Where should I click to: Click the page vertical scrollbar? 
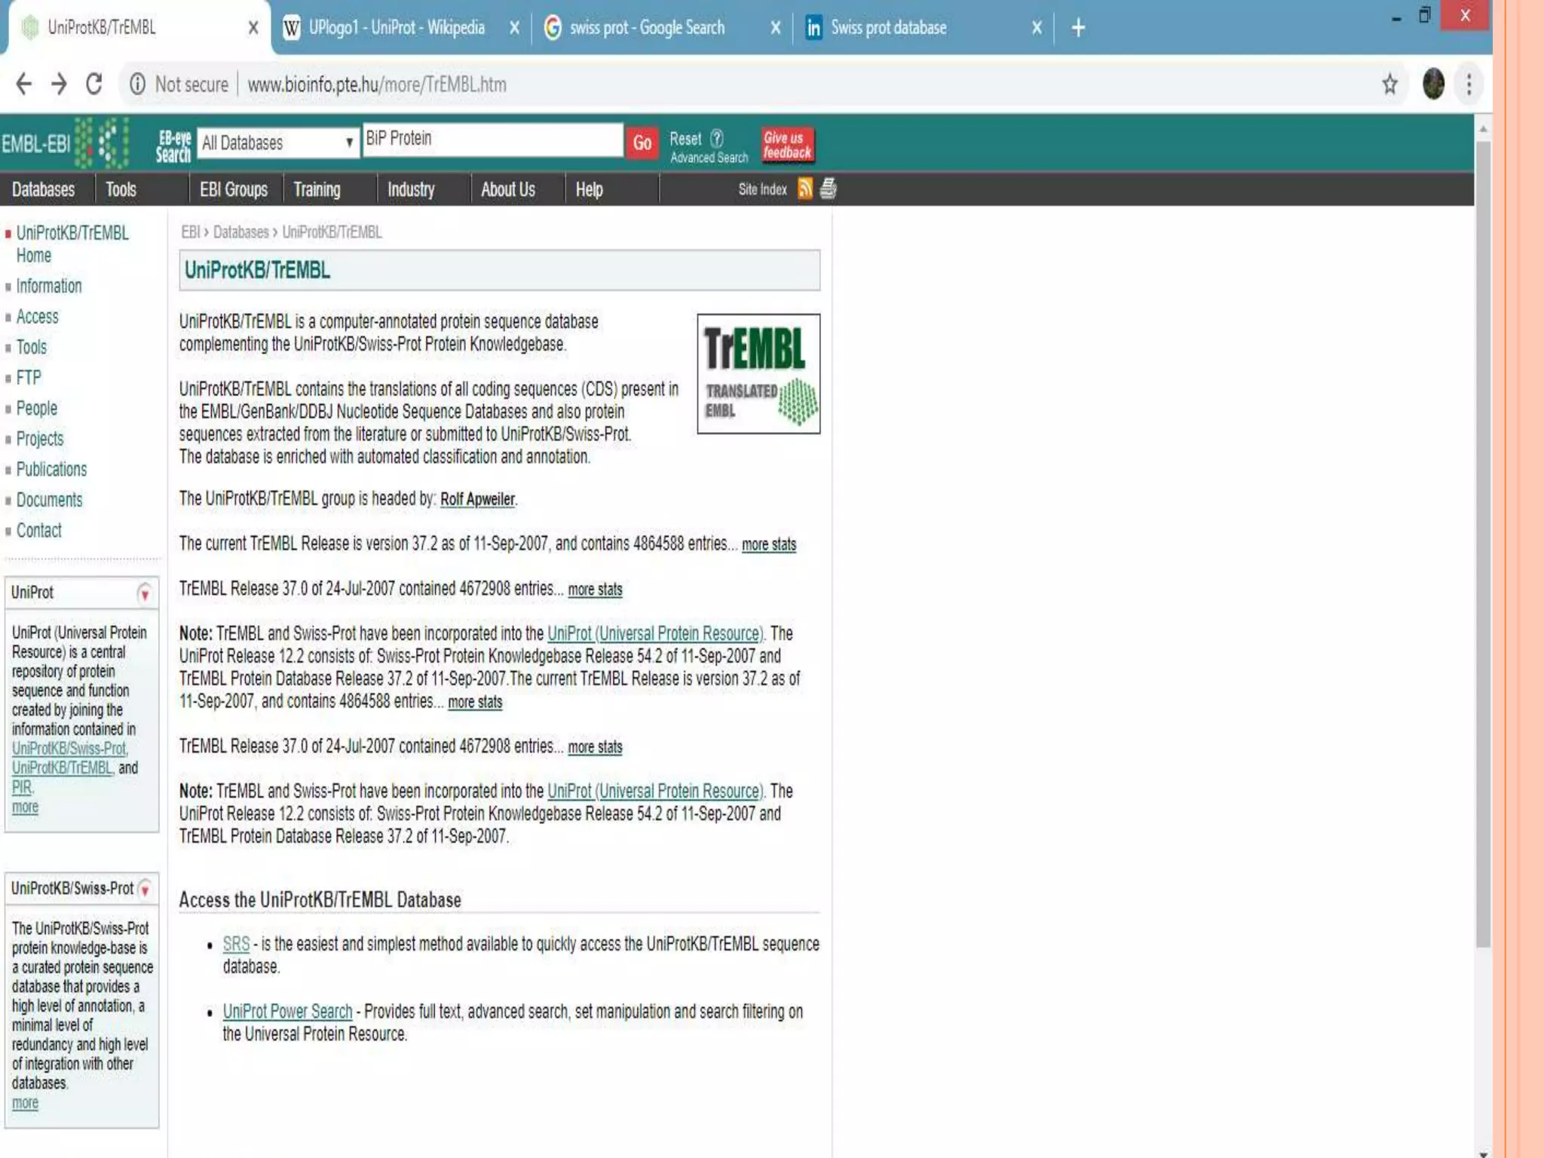click(1483, 543)
